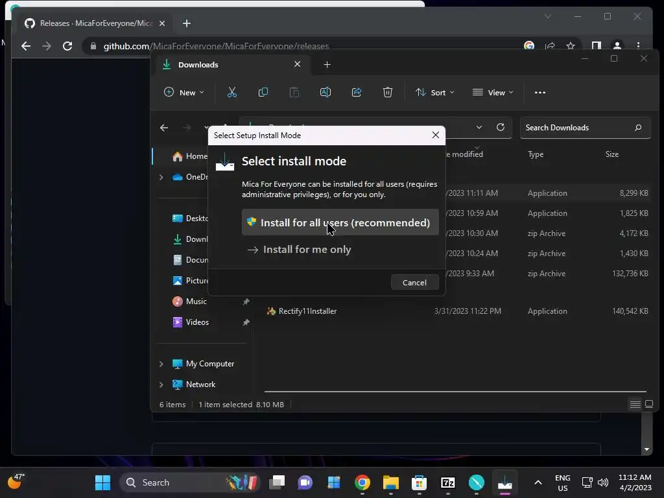
Task: Expand the Network tree node
Action: [x=161, y=385]
